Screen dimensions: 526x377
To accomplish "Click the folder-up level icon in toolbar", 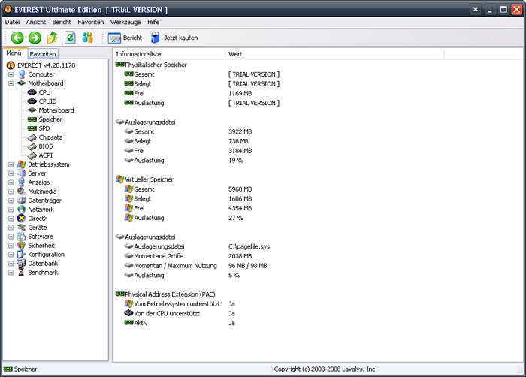I will point(52,38).
